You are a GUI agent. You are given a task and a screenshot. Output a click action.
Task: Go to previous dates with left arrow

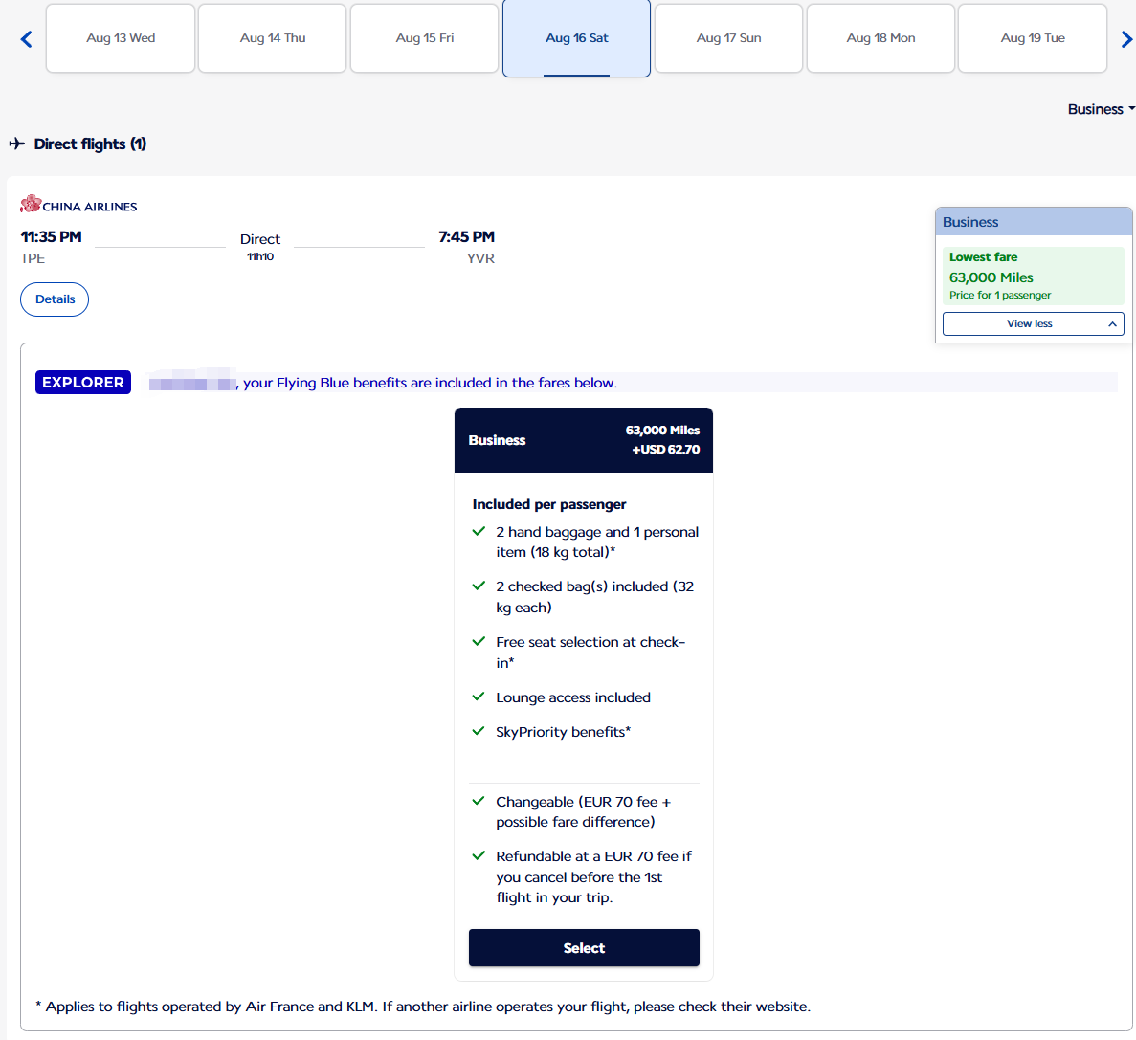[27, 39]
